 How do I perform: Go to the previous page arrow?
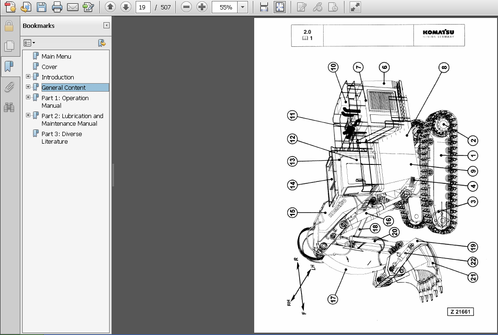pos(110,7)
